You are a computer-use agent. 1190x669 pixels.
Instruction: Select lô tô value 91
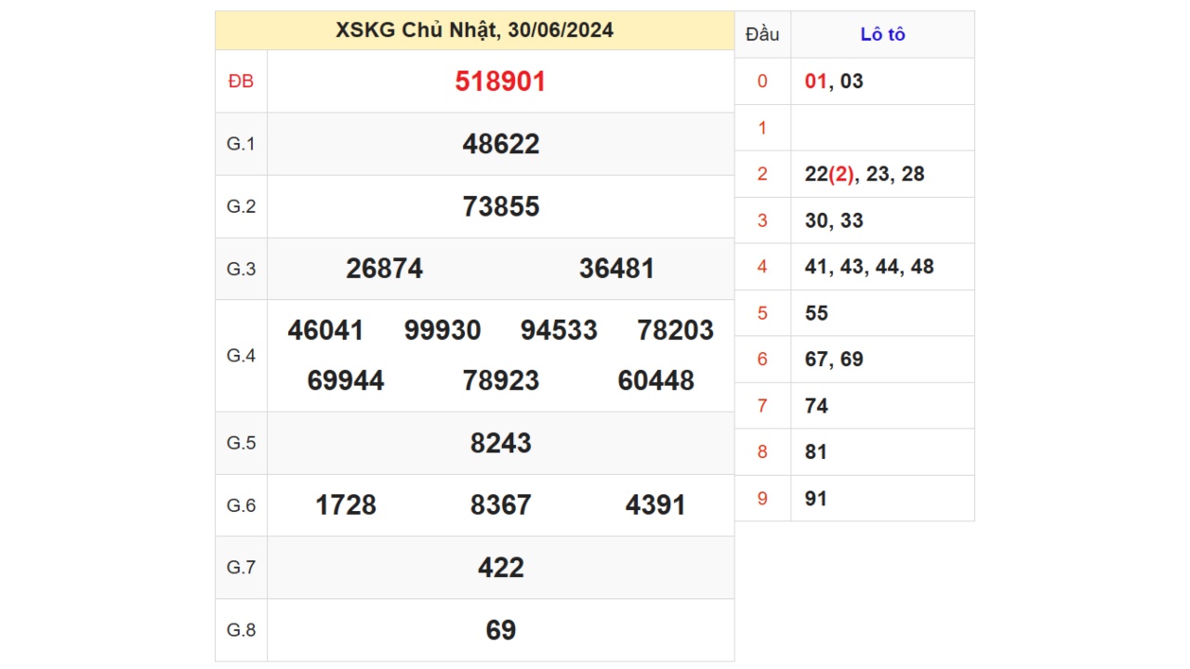click(x=816, y=499)
